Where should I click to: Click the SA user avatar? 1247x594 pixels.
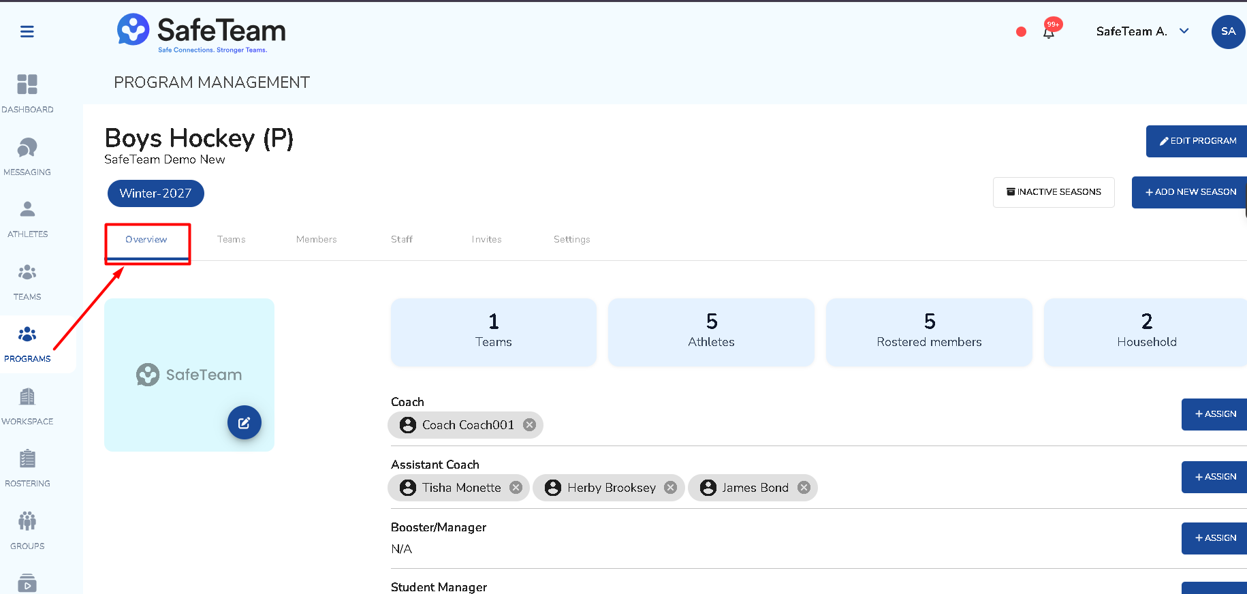coord(1228,31)
